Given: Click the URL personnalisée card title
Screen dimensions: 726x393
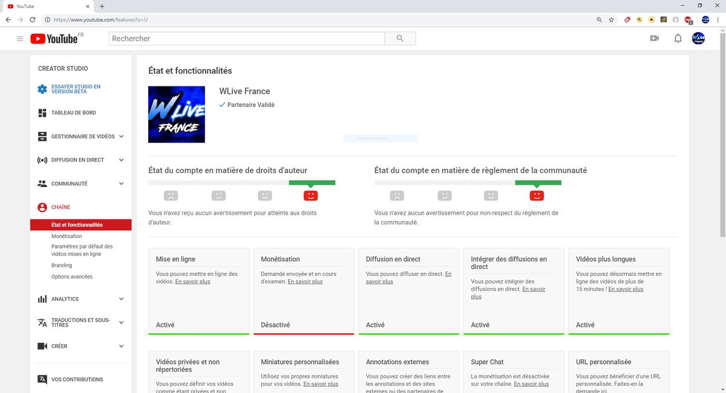Looking at the screenshot, I should (x=604, y=362).
